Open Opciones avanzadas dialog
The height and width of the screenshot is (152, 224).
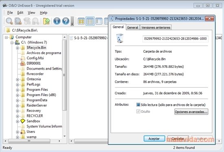[191, 112]
